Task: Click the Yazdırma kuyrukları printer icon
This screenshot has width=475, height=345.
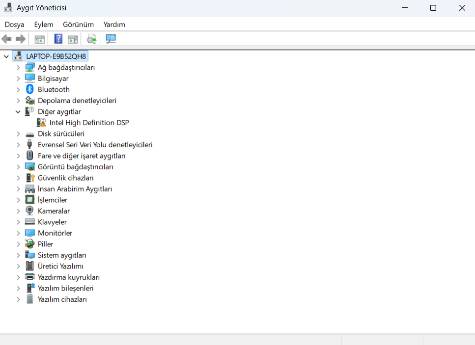Action: pos(29,277)
